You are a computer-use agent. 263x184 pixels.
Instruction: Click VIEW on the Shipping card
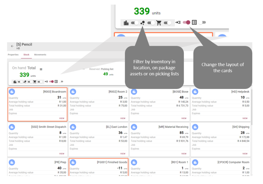pyautogui.click(x=245, y=154)
